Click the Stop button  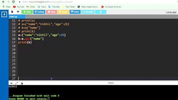(51, 12)
